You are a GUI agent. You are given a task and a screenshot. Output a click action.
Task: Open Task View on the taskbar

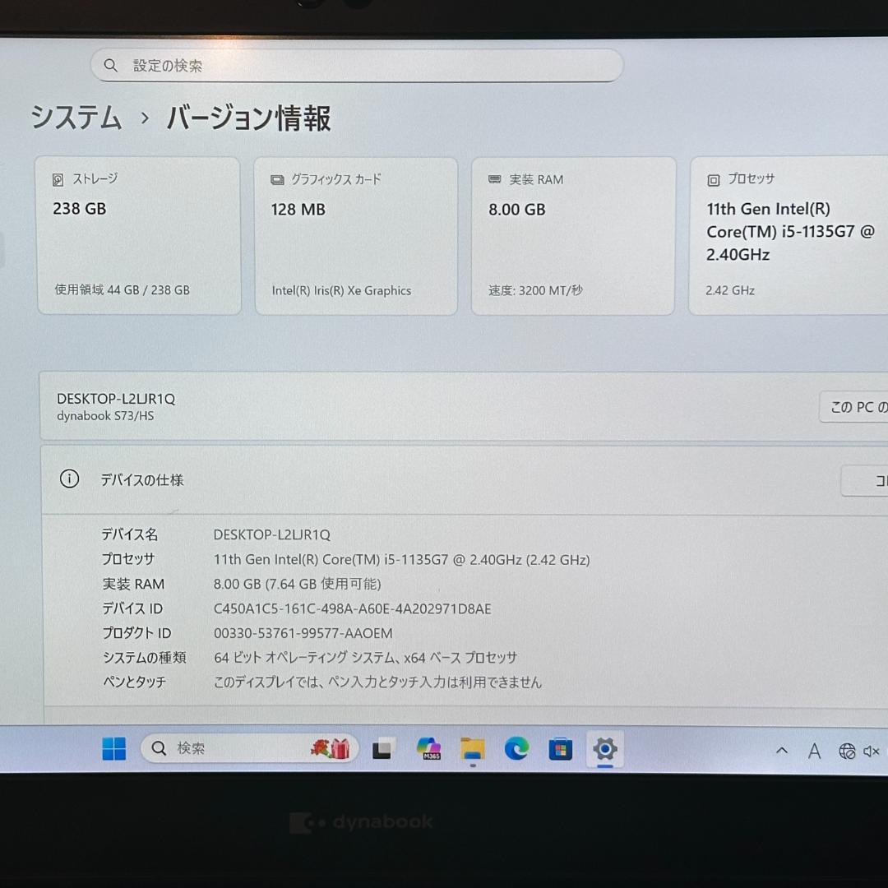[382, 749]
